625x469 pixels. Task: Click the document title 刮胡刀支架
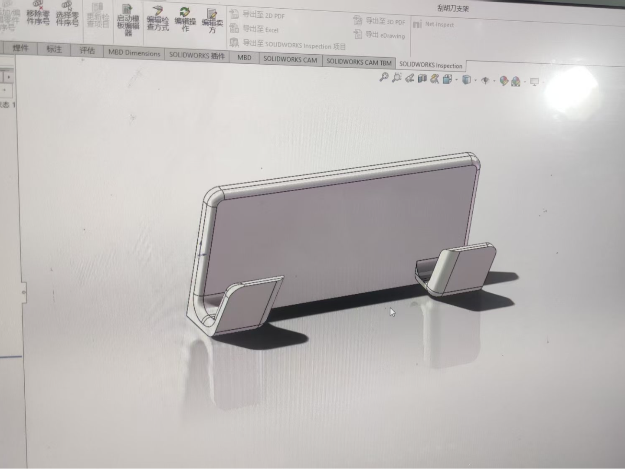coord(453,8)
